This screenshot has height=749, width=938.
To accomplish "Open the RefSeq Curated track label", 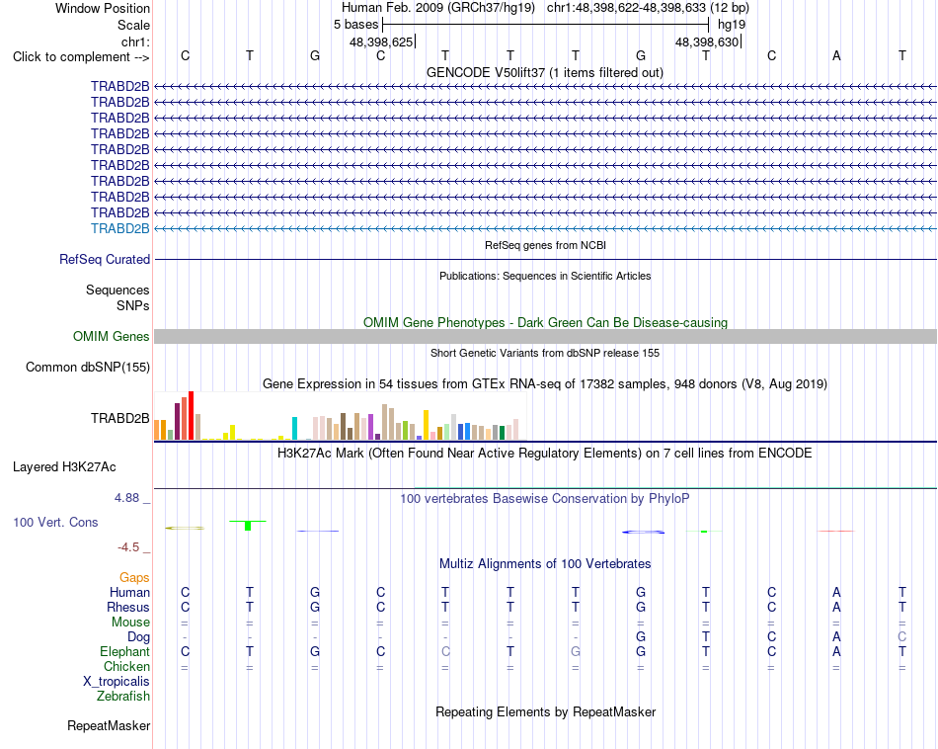I will coord(105,259).
